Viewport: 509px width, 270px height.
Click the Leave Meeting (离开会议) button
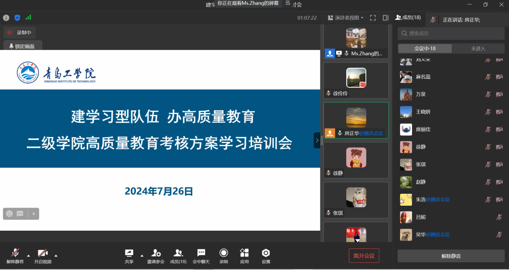364,256
